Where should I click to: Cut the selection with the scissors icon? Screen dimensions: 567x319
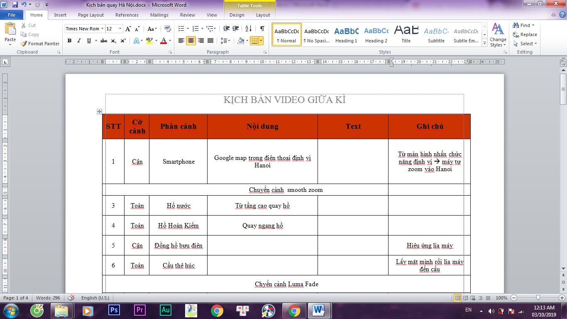pos(29,25)
